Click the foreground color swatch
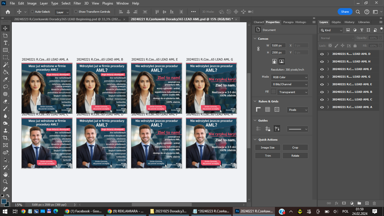The width and height of the screenshot is (384, 216). (x=4, y=201)
